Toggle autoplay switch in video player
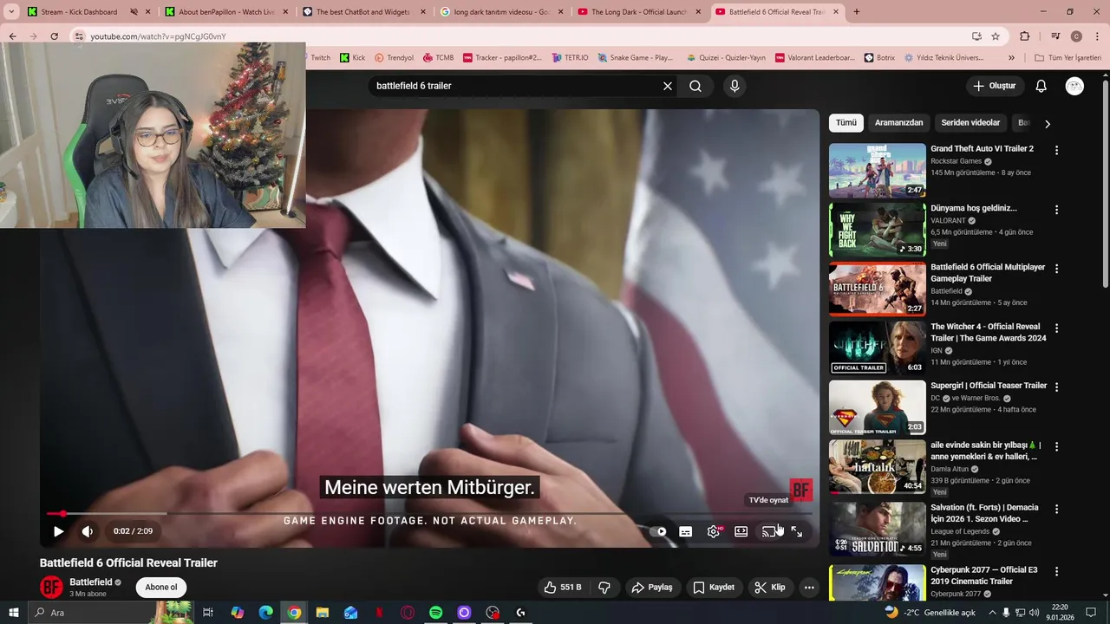Screen dimensions: 1110x624 [658, 531]
